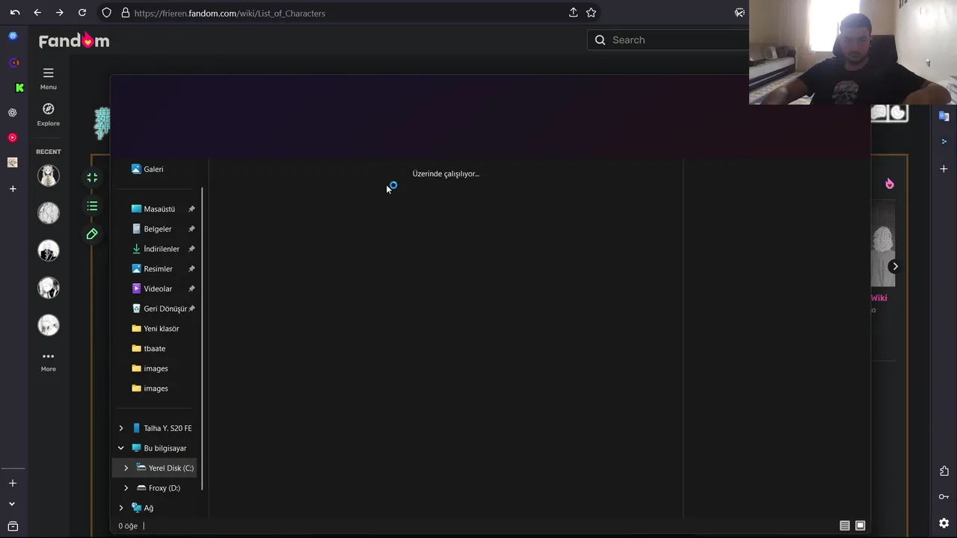Open the key passwords icon

point(944,497)
